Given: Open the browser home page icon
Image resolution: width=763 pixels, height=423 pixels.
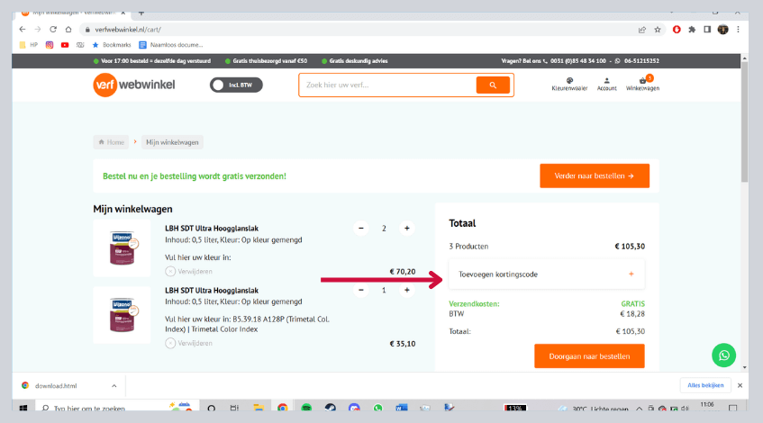Looking at the screenshot, I should (68, 29).
